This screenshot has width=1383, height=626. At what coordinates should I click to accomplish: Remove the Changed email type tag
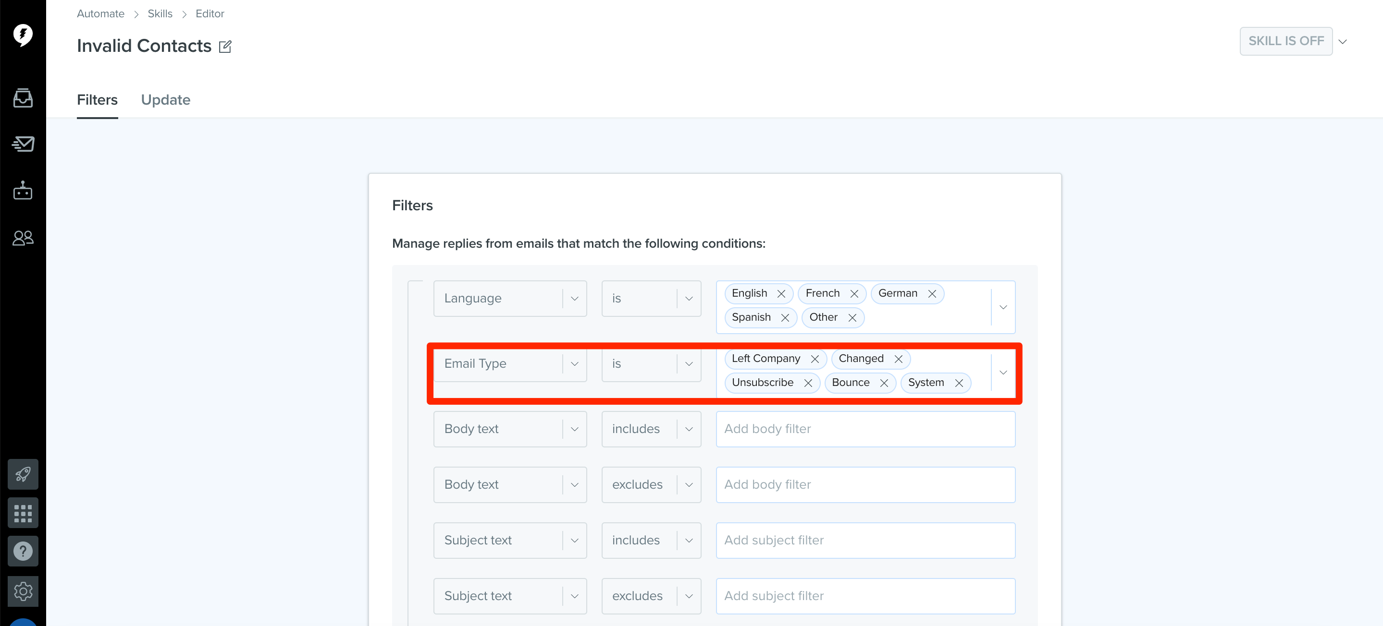point(898,360)
